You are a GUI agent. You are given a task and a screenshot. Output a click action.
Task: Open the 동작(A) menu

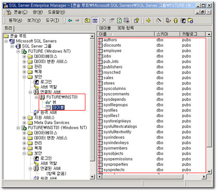pos(16,20)
